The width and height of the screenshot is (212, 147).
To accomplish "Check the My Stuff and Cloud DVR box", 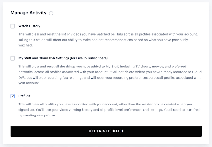I will (x=13, y=58).
